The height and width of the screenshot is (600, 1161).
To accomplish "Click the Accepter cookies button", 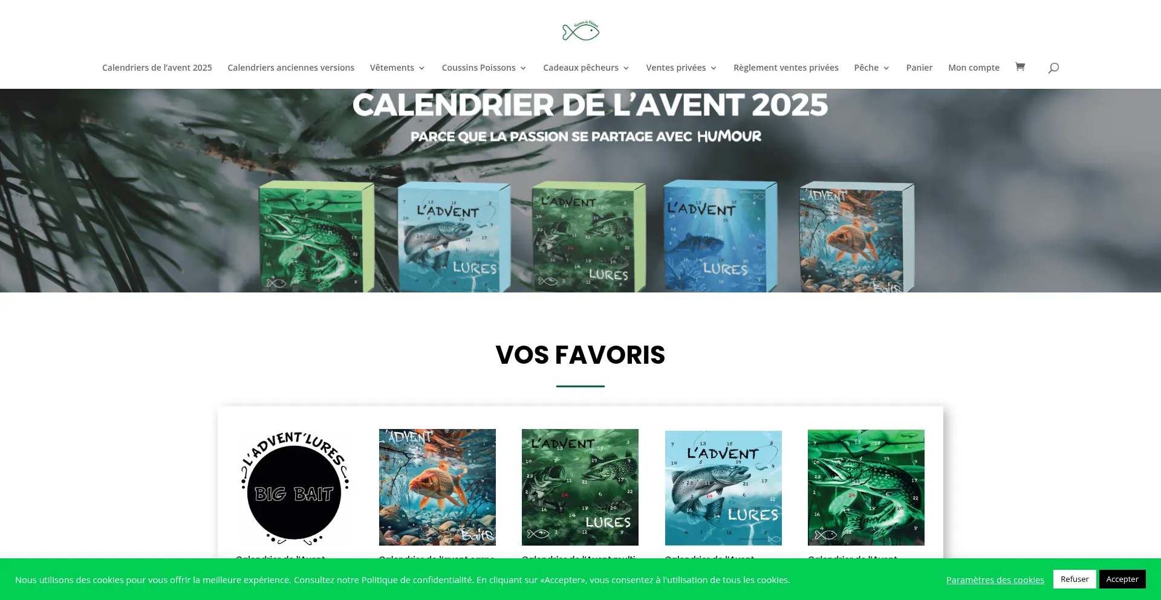I will coord(1122,579).
